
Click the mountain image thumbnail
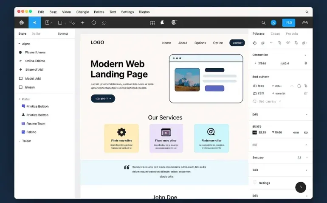coord(187,80)
